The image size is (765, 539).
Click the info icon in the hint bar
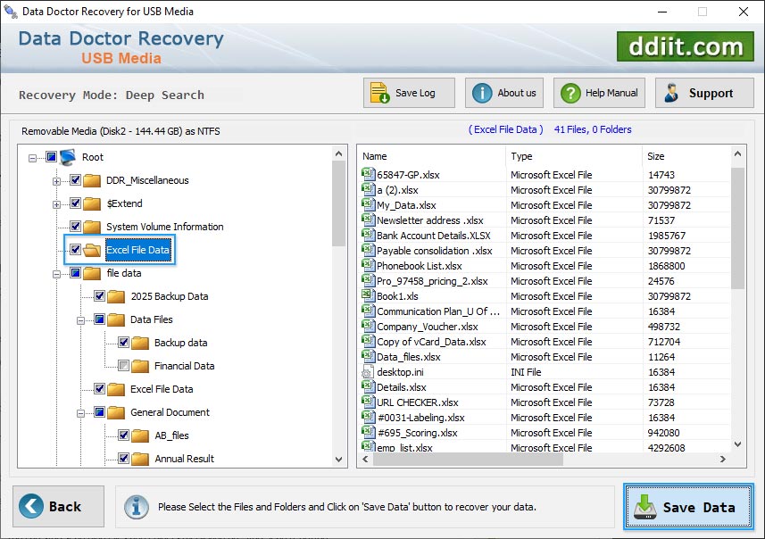(136, 507)
